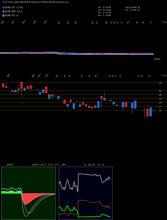Click the 17 price axis label

pos(160,107)
